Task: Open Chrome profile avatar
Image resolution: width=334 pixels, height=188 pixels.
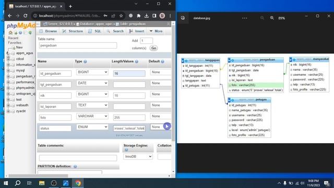Action: (x=162, y=16)
